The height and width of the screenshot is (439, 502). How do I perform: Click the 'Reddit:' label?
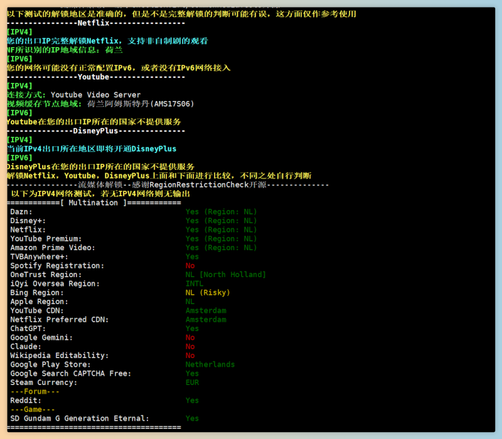pos(26,400)
